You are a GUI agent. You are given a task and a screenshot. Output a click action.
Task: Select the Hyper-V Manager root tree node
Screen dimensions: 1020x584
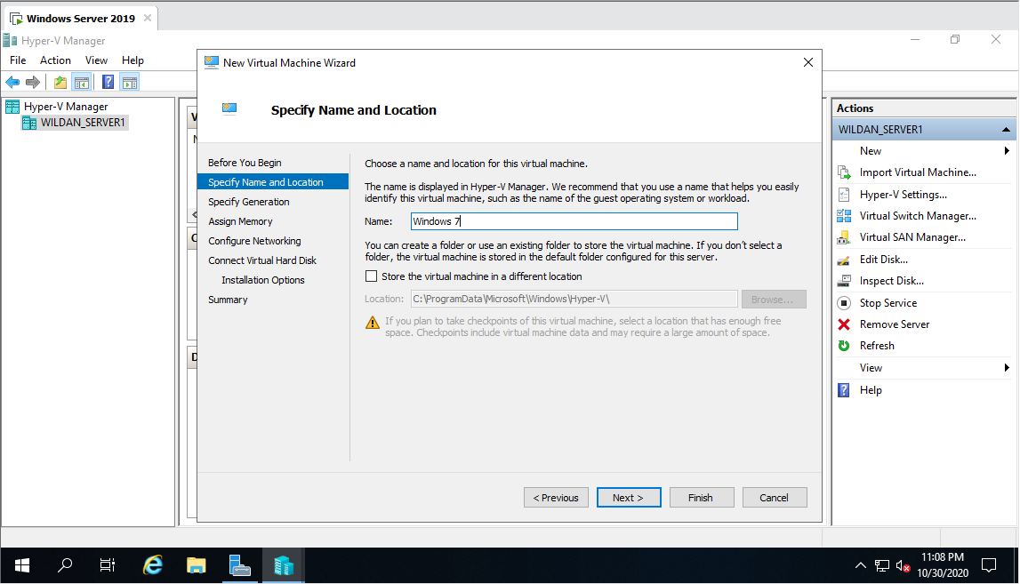click(x=66, y=106)
